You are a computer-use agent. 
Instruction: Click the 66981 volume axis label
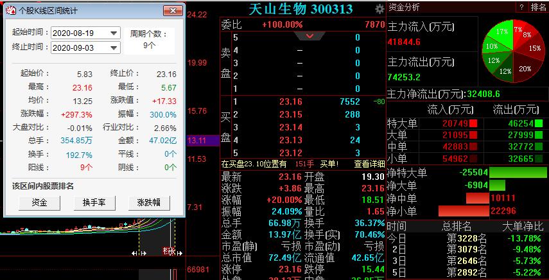pyautogui.click(x=198, y=270)
